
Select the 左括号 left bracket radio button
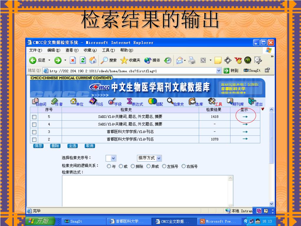164,166
